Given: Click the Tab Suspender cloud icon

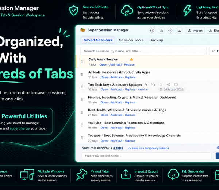Looking at the screenshot, I should [173, 174].
